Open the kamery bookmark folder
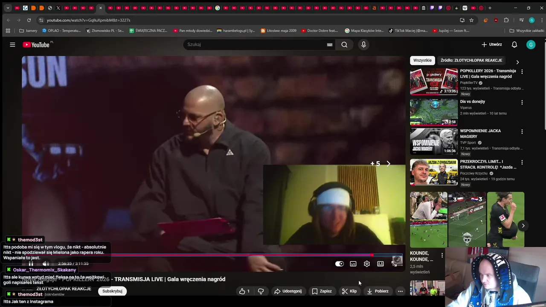This screenshot has height=307, width=546. pyautogui.click(x=29, y=31)
